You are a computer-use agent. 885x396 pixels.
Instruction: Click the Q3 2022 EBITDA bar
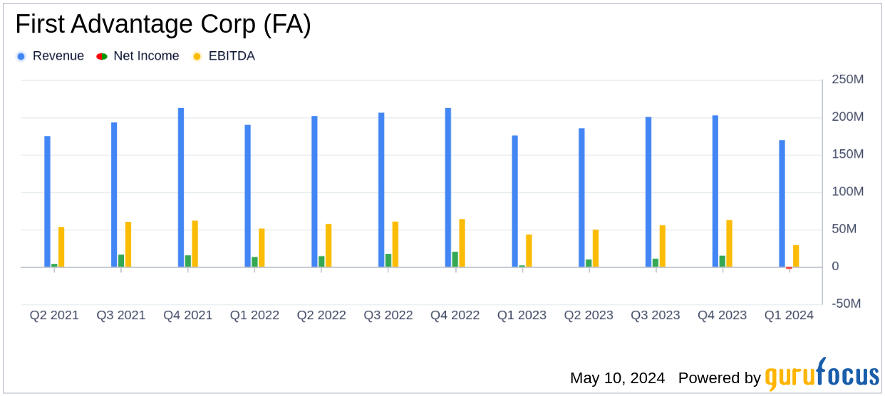[x=395, y=245]
